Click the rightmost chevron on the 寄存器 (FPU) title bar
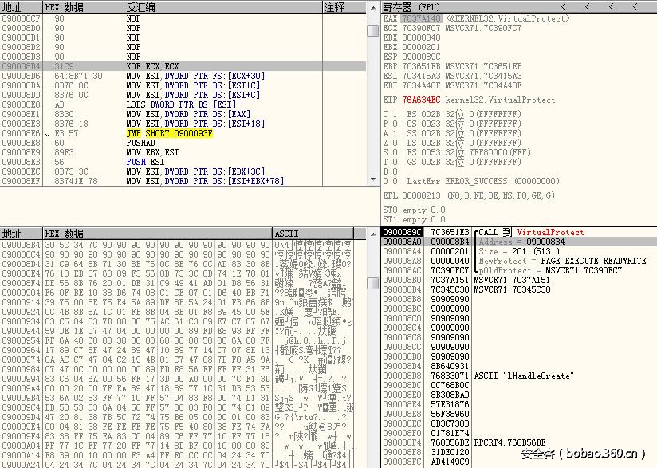This screenshot has width=657, height=468. 635,6
